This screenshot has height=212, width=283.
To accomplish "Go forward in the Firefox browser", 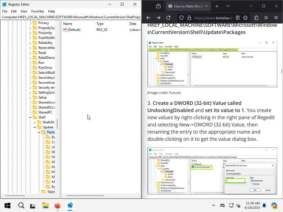I will [x=158, y=18].
